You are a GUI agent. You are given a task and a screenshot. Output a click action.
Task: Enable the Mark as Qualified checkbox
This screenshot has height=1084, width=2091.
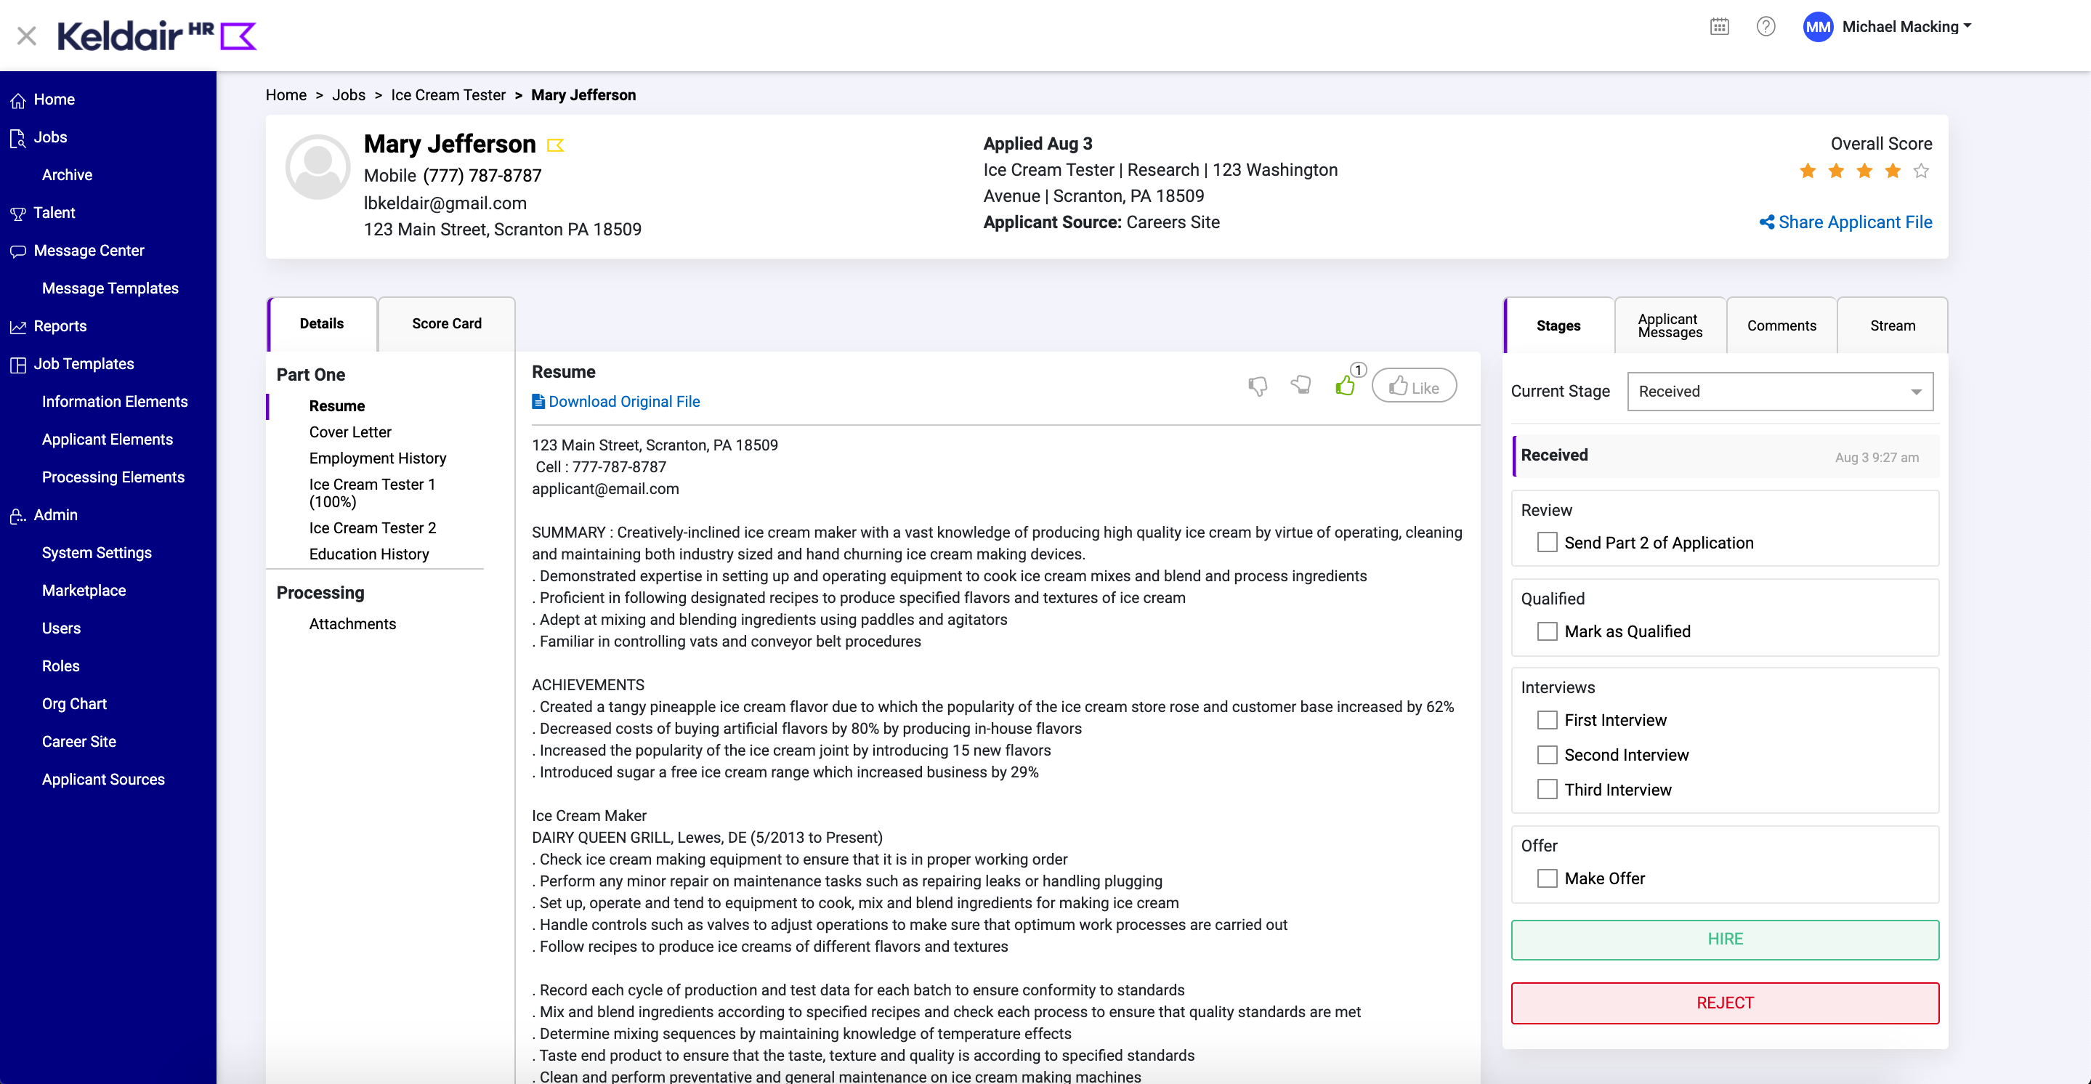(x=1546, y=631)
